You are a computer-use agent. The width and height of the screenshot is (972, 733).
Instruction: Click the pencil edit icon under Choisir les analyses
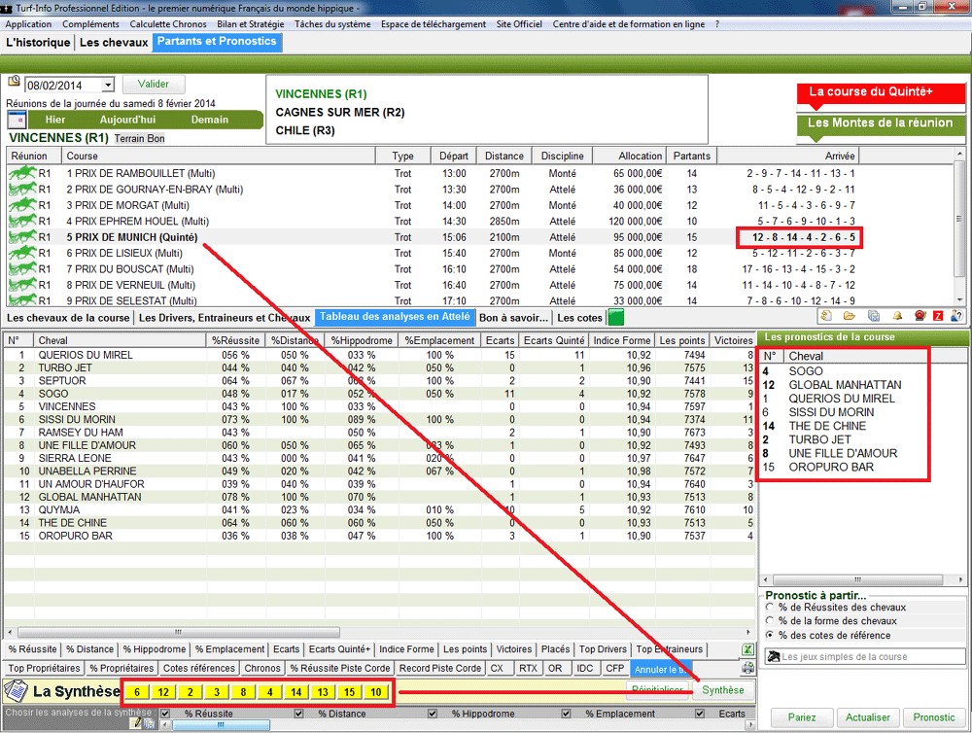click(x=136, y=722)
